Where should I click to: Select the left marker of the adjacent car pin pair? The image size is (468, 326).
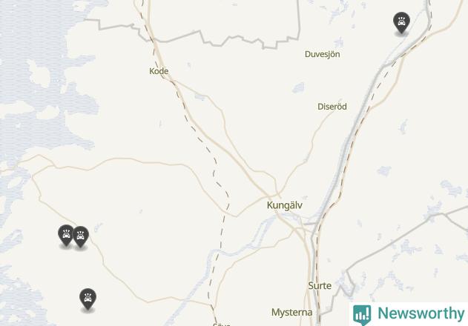[x=66, y=235]
